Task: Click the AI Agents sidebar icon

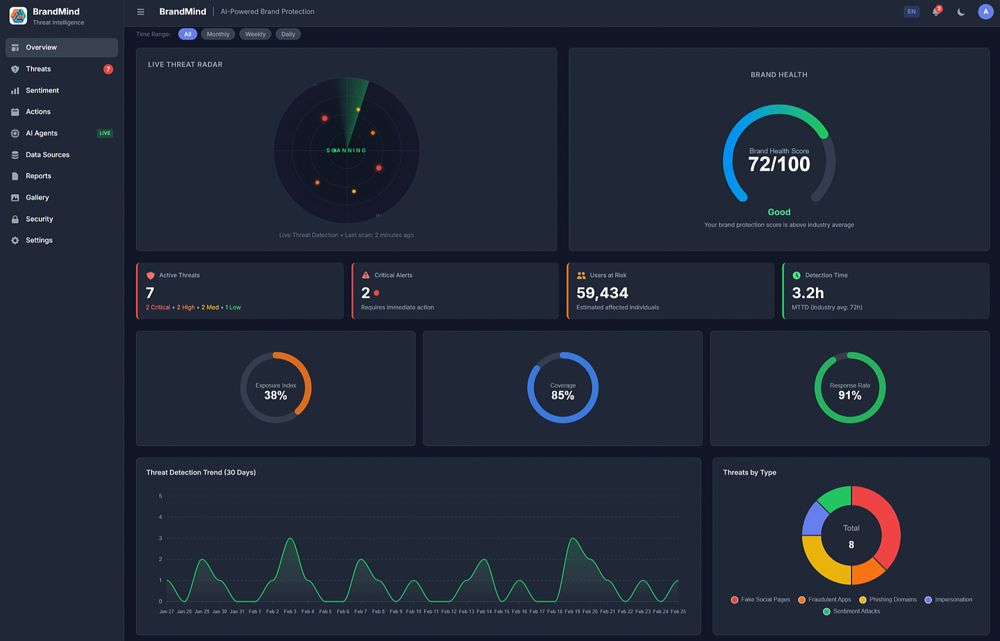Action: pyautogui.click(x=15, y=133)
